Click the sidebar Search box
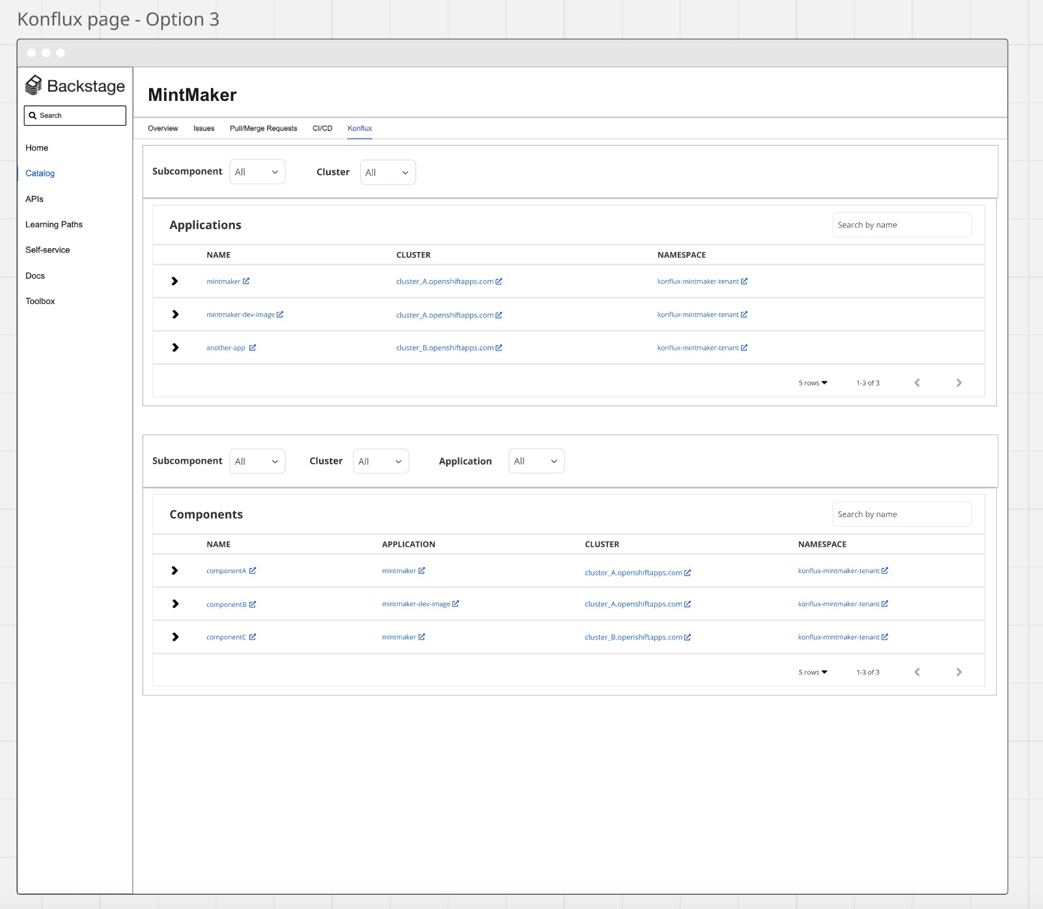The width and height of the screenshot is (1043, 909). coord(75,115)
